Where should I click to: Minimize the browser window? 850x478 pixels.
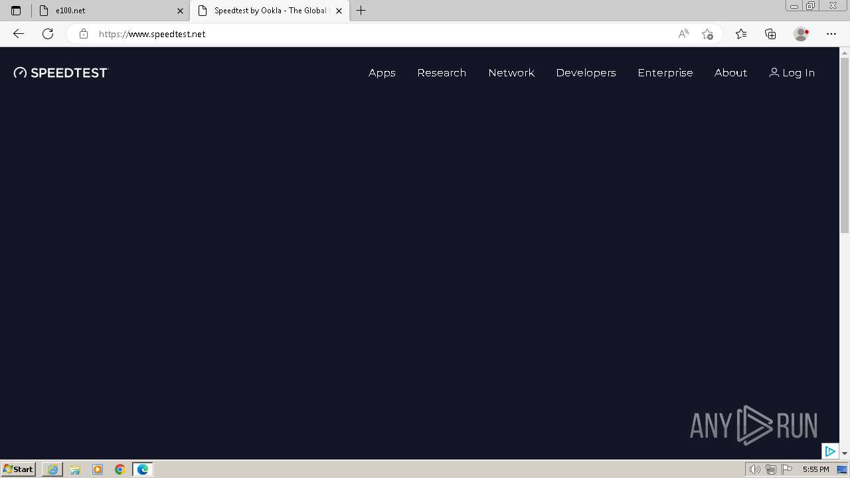point(794,6)
